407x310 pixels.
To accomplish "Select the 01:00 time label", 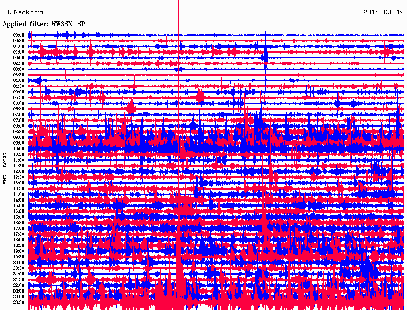I will [19, 46].
